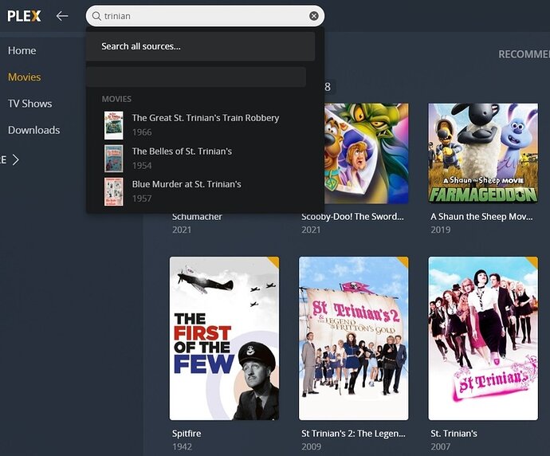The height and width of the screenshot is (456, 550).
Task: Click the Plex logo
Action: [x=24, y=16]
